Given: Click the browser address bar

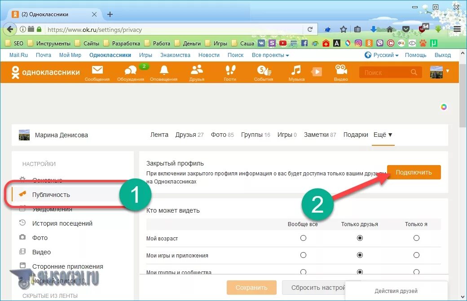Looking at the screenshot, I should coord(174,30).
